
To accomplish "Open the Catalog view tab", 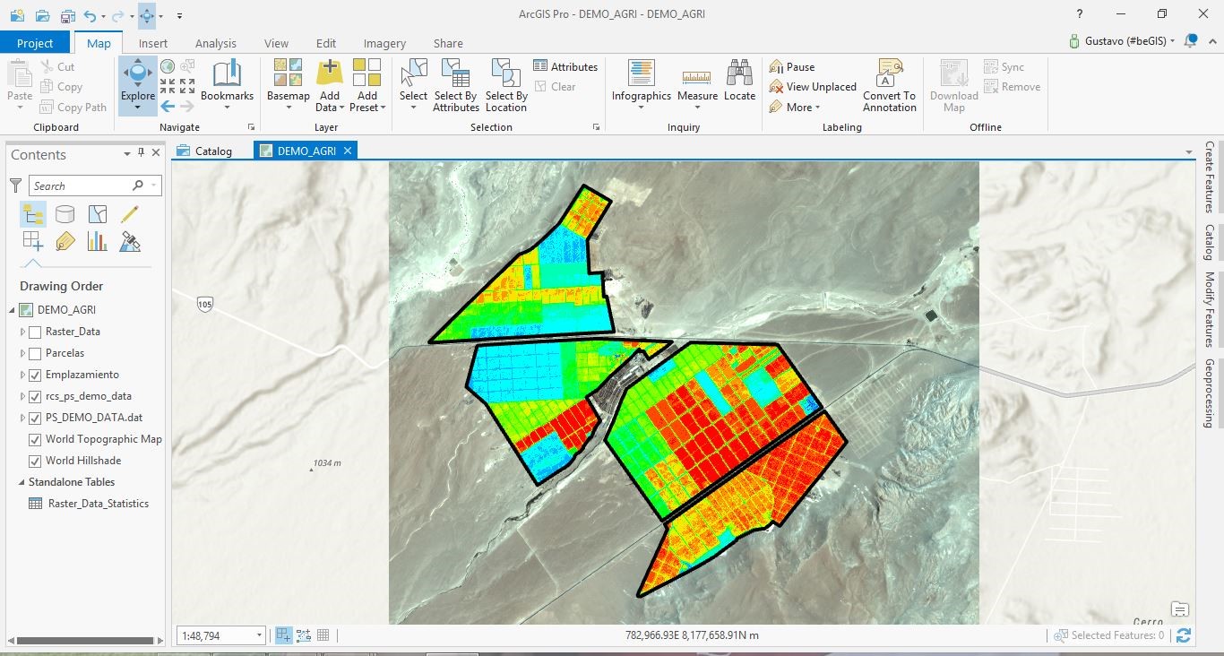I will tap(205, 151).
